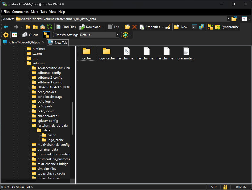Open Properties of the selected item
Image resolution: width=252 pixels, height=190 pixels.
150,27
